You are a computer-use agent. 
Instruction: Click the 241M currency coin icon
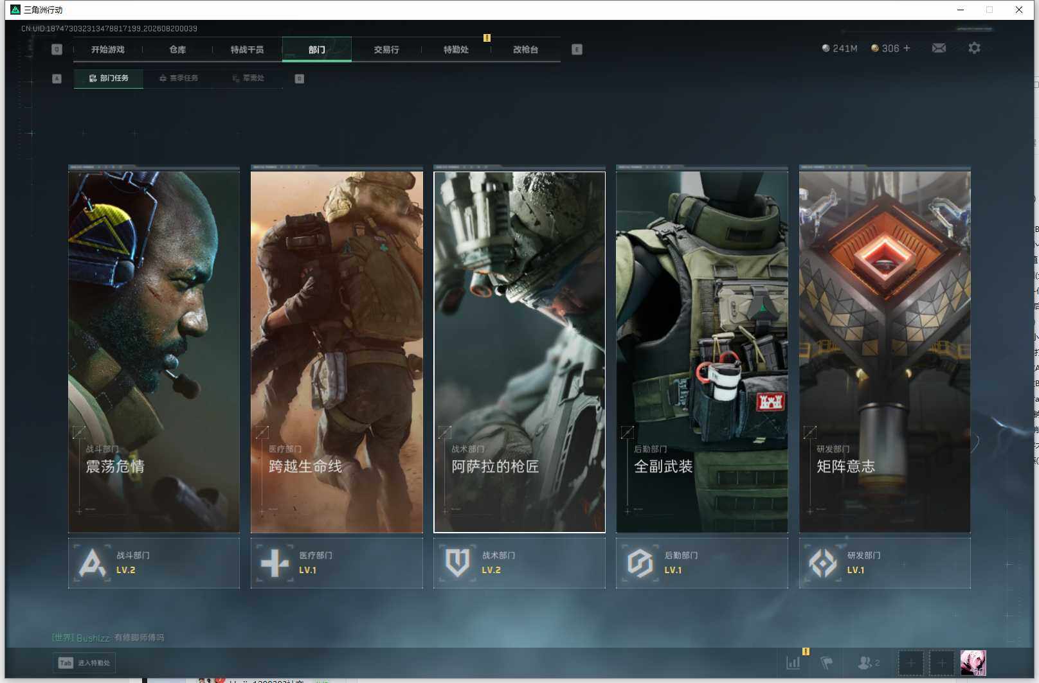(826, 48)
